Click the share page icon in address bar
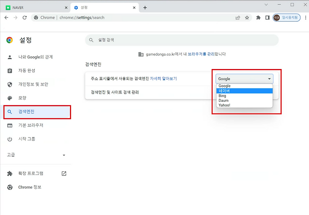This screenshot has width=309, height=215. pos(238,18)
